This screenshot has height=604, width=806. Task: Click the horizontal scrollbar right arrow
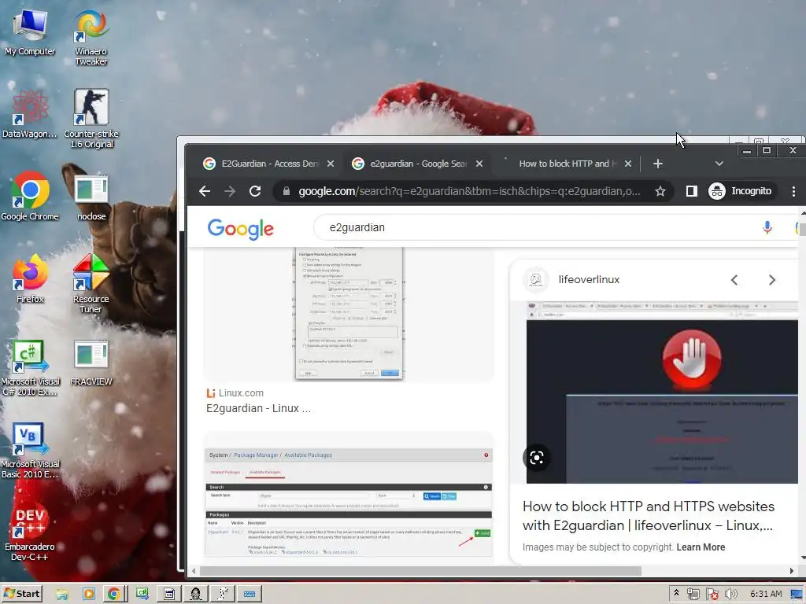click(x=792, y=571)
